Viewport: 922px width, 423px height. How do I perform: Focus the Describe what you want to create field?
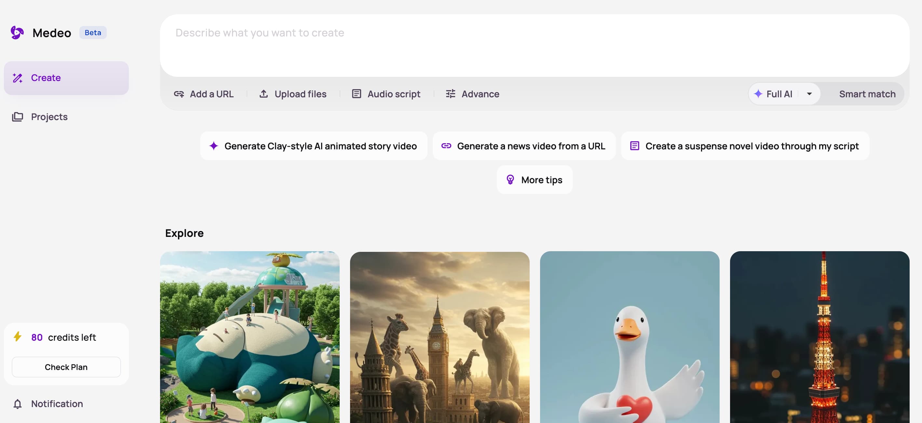tap(535, 46)
